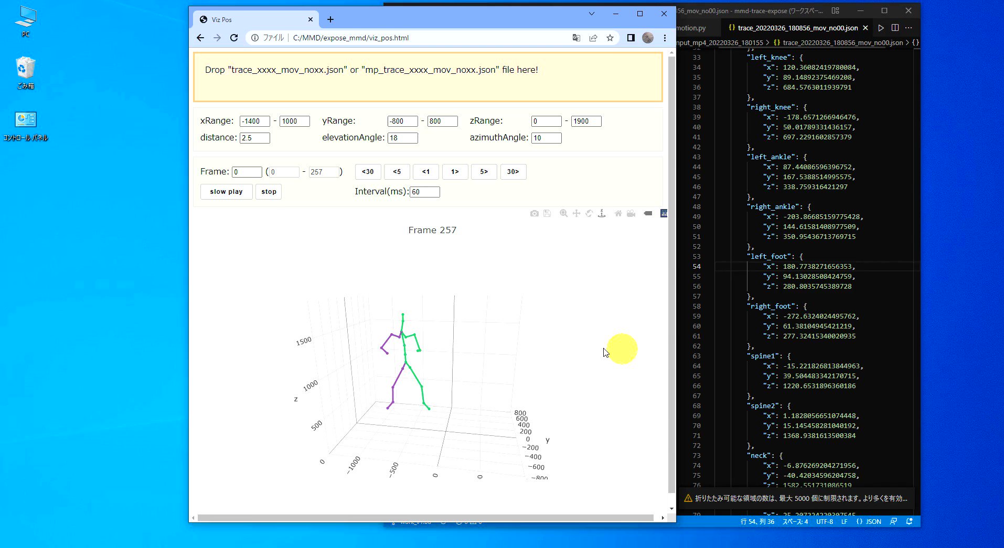The width and height of the screenshot is (1004, 548).
Task: Start slow play animation
Action: pos(226,192)
